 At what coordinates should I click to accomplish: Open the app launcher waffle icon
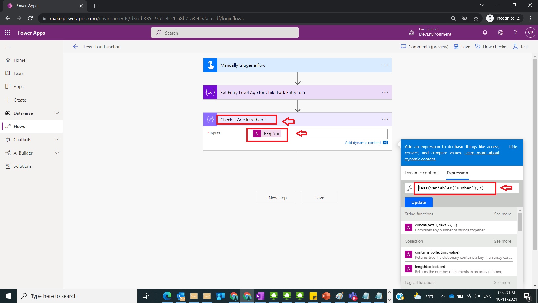(x=8, y=33)
